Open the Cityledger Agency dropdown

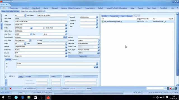point(98,40)
